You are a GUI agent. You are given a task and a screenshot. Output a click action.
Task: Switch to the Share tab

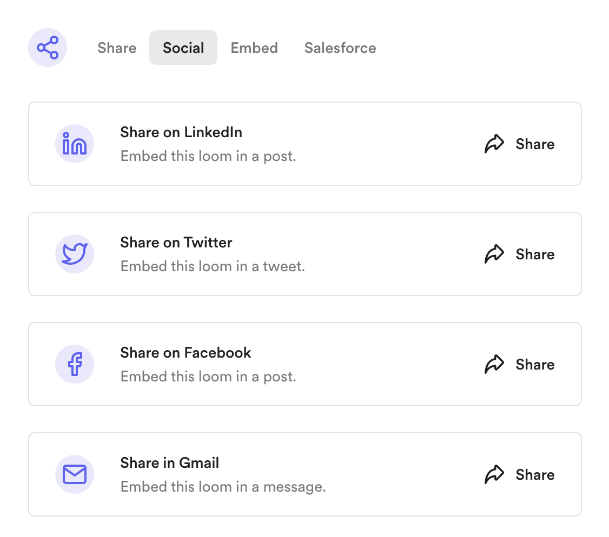click(x=117, y=48)
